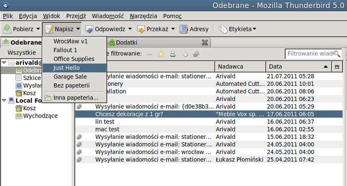
Task: Open the Widok menu
Action: tap(52, 16)
